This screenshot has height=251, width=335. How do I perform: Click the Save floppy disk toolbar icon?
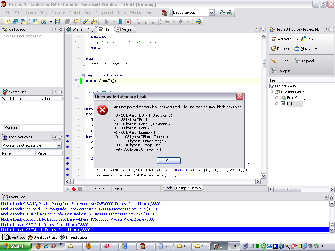pos(57,22)
